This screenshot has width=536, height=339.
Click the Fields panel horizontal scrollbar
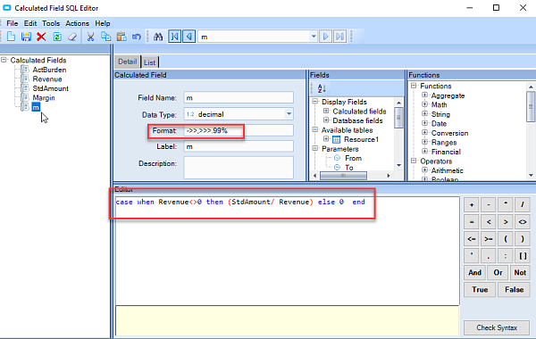[x=351, y=176]
